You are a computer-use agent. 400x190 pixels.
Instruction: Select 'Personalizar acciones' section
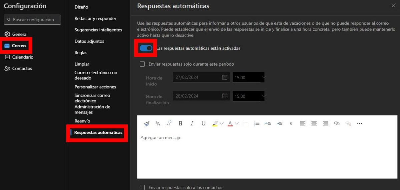pos(95,87)
